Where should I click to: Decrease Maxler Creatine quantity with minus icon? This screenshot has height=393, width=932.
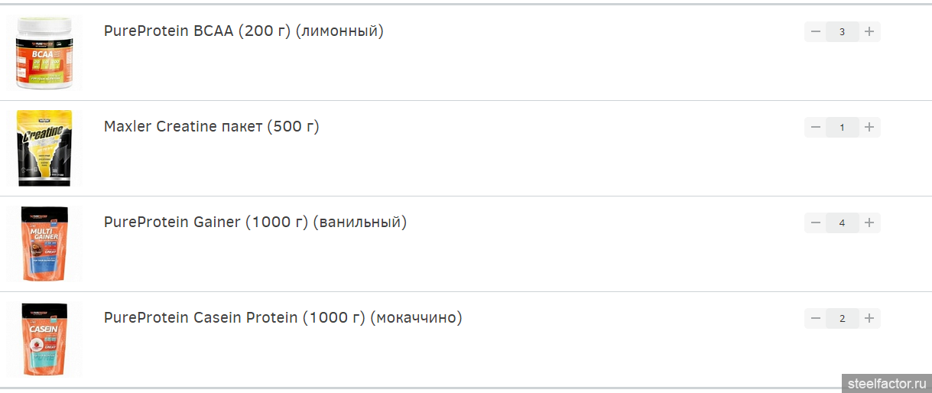click(x=815, y=127)
